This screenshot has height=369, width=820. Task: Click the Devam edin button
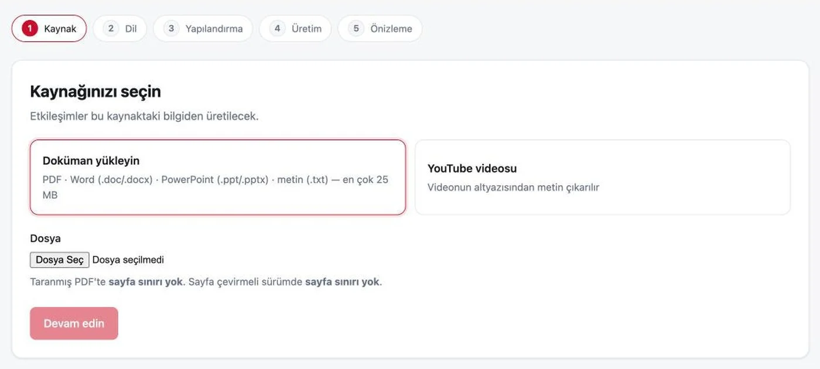(74, 323)
